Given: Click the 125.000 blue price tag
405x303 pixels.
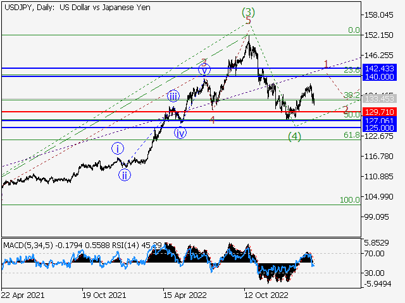Looking at the screenshot, I should coord(379,128).
